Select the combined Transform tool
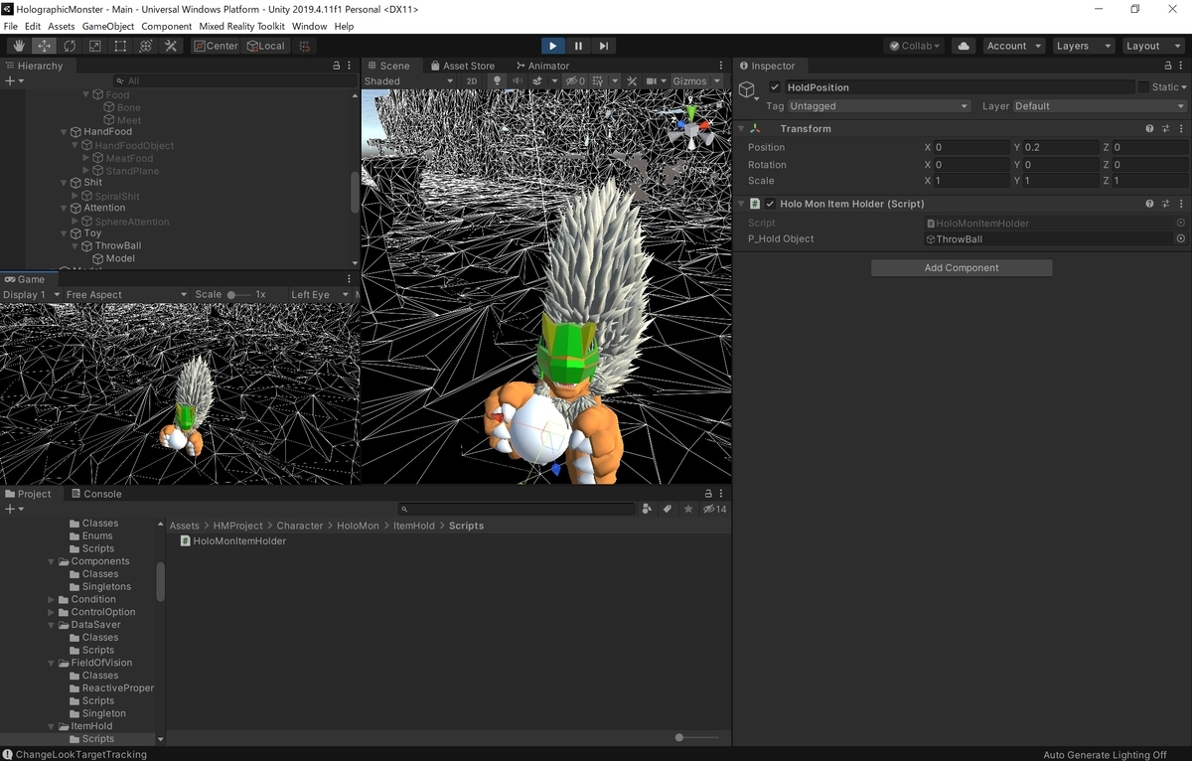This screenshot has width=1192, height=761. 145,46
